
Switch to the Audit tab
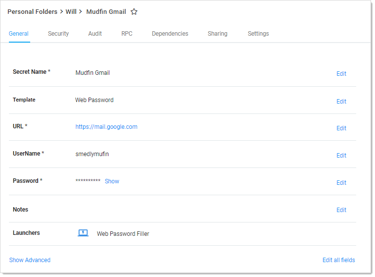[x=95, y=34]
